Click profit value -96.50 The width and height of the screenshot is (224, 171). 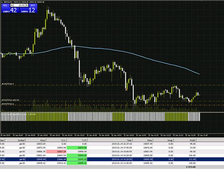192,152
